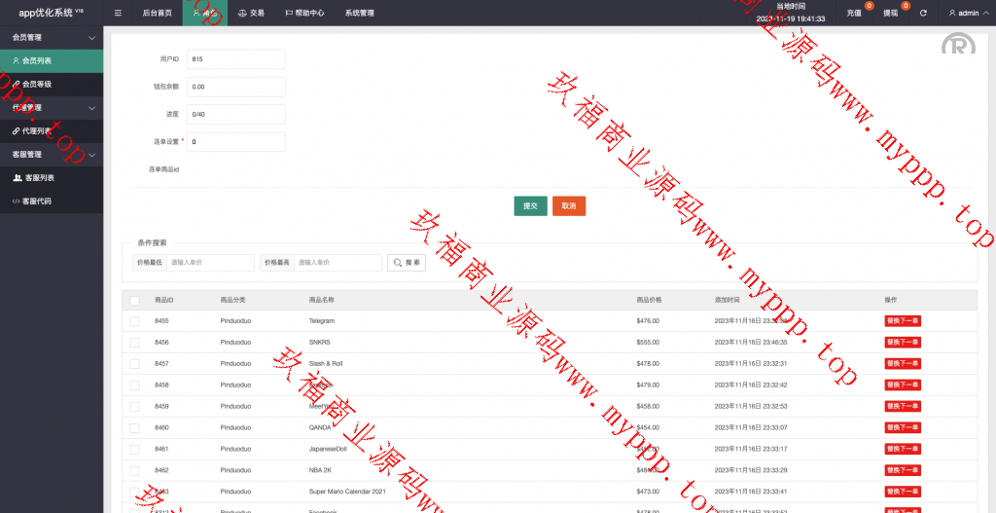Click the hamburger menu collapse icon
Screen dimensions: 996x513
pos(118,13)
